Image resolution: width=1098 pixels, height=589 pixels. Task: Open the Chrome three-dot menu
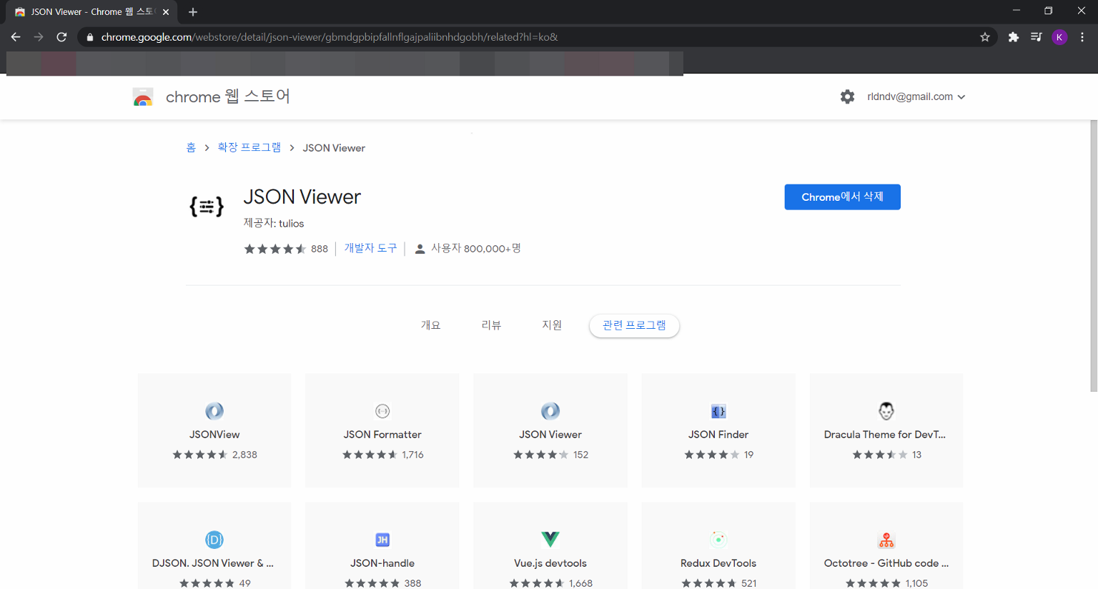click(1082, 37)
